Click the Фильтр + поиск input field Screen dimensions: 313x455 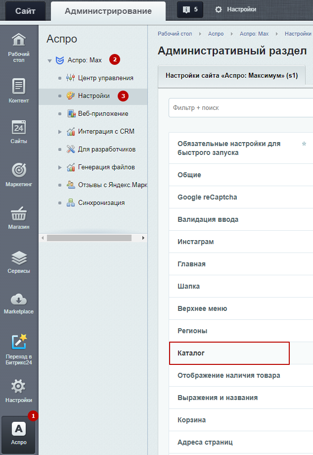[x=241, y=107]
